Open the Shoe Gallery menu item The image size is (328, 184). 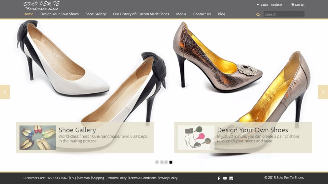95,14
